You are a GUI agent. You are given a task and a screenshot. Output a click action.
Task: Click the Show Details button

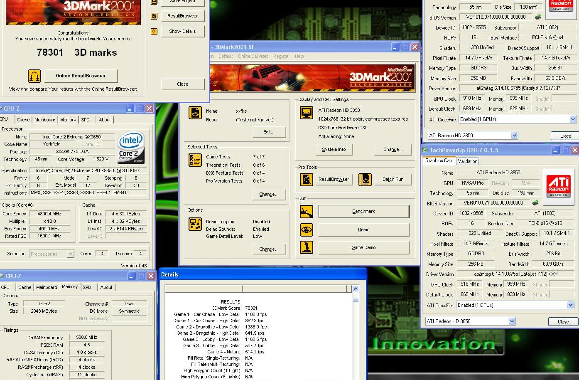(182, 31)
